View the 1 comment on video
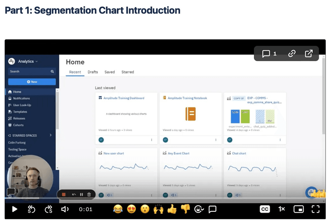The image size is (330, 223). coord(269,54)
